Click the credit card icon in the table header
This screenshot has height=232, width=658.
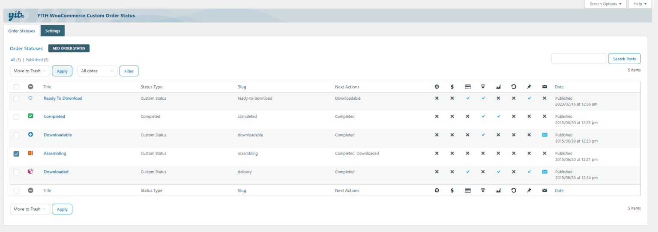coord(468,87)
